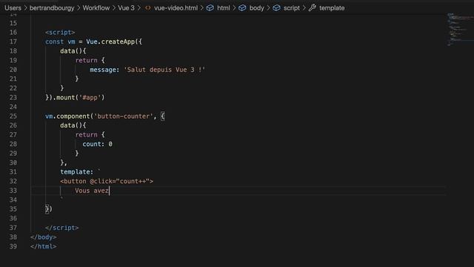Click Vue.createApp call on line 17
The height and width of the screenshot is (267, 474).
(113, 42)
